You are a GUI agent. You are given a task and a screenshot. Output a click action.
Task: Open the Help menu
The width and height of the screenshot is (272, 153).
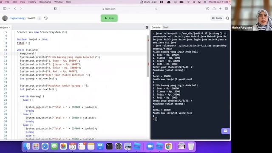(x=68, y=2)
